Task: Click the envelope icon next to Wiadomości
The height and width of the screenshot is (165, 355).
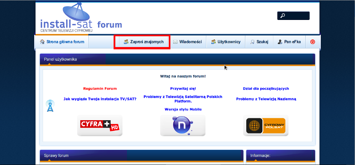Action: click(x=175, y=42)
